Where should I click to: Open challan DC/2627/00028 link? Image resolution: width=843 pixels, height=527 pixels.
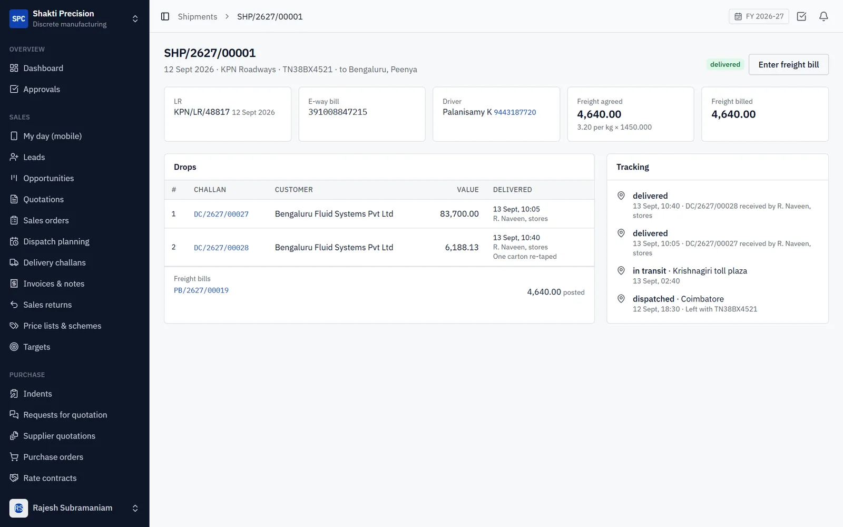pyautogui.click(x=221, y=248)
